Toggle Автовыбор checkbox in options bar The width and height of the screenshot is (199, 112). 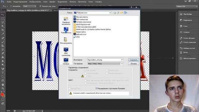click(11, 6)
